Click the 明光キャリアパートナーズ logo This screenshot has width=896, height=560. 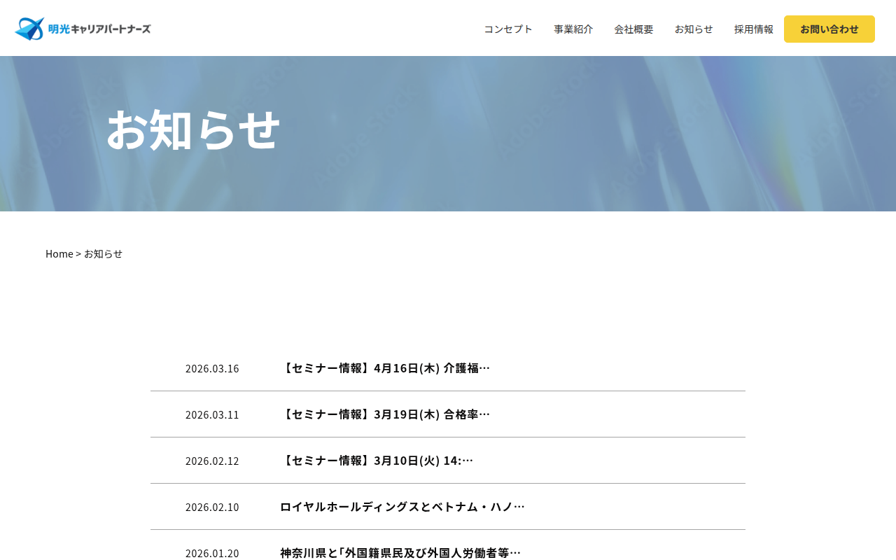point(83,29)
